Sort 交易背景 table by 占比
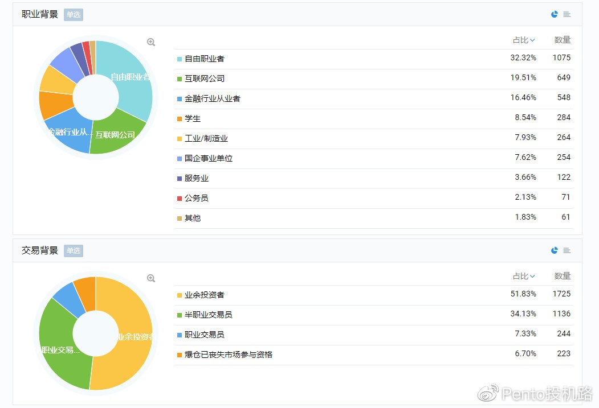Viewport: 599px width, 408px height. [x=523, y=276]
